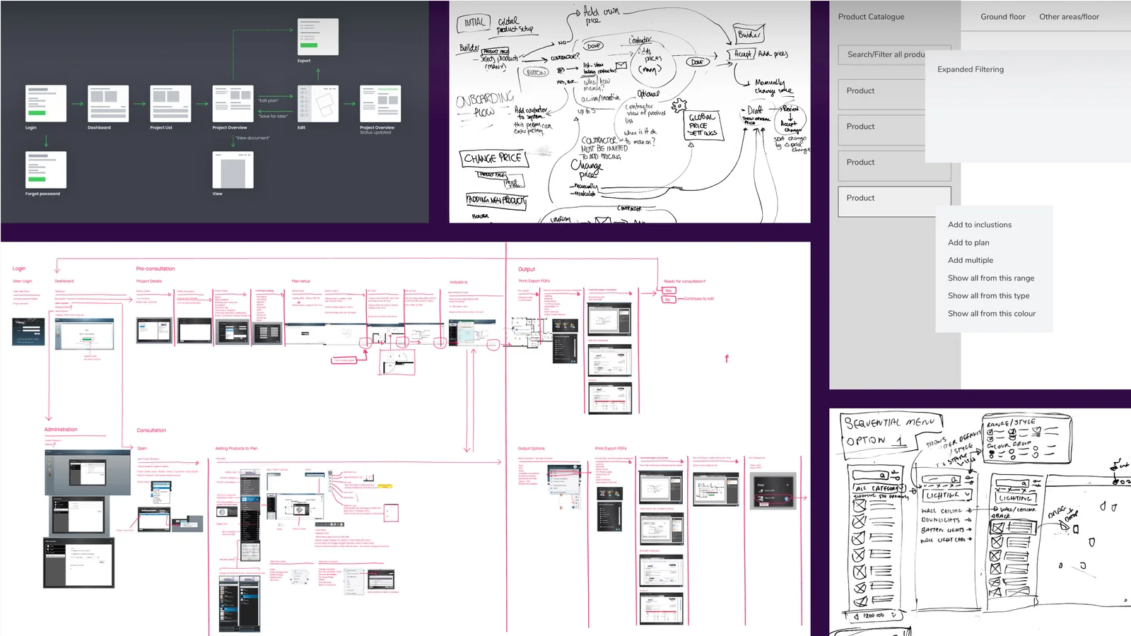Open the All Category dropdown in the sketch
This screenshot has width=1131, height=636.
[x=878, y=489]
